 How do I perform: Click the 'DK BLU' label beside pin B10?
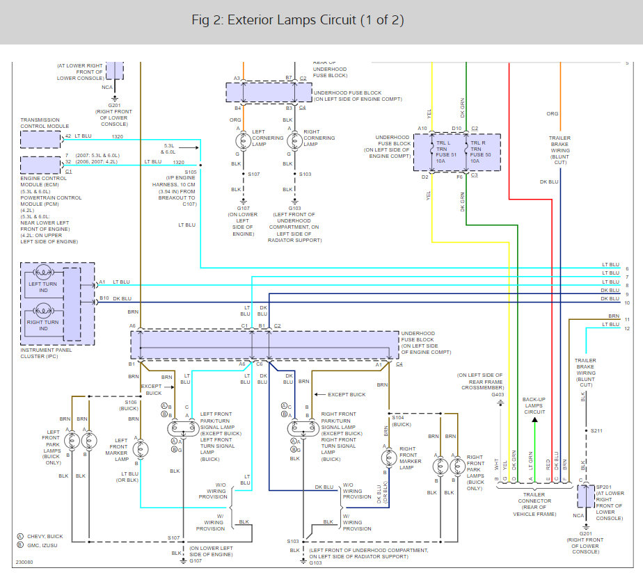[x=122, y=299]
